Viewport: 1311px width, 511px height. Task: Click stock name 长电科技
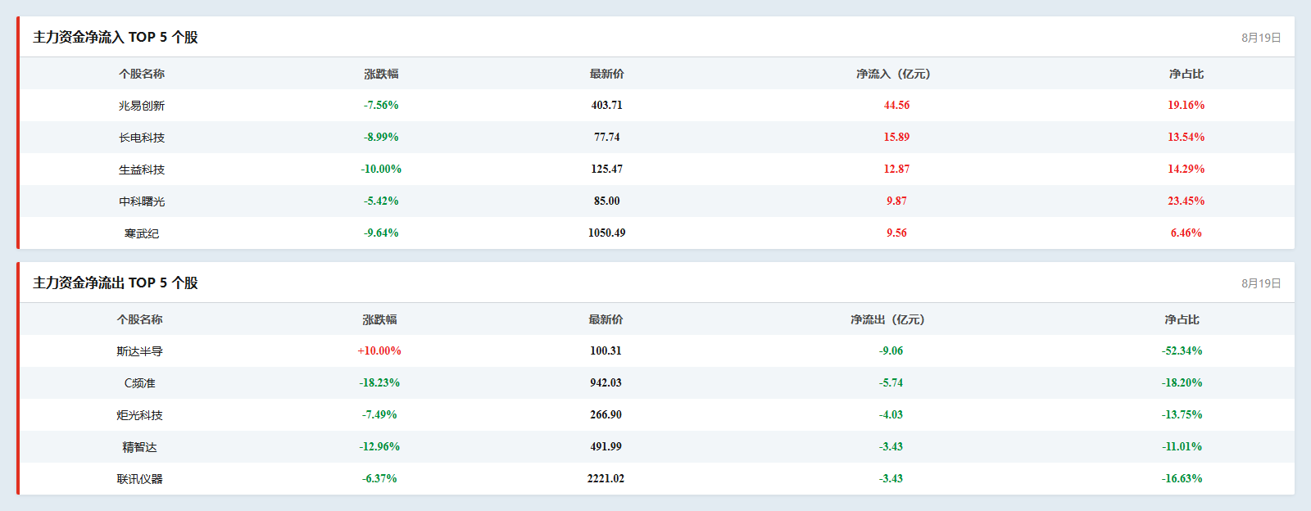pyautogui.click(x=142, y=138)
